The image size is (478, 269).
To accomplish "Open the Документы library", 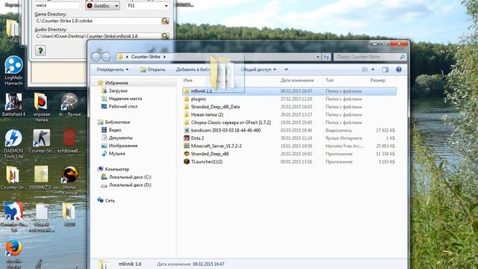I will click(x=117, y=137).
